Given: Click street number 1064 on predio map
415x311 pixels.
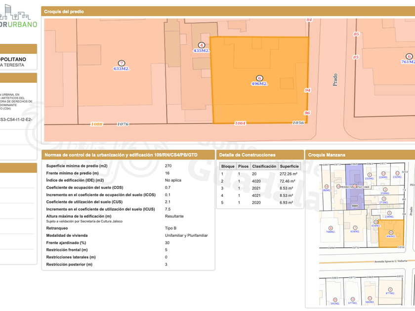Looking at the screenshot, I should pyautogui.click(x=240, y=123).
